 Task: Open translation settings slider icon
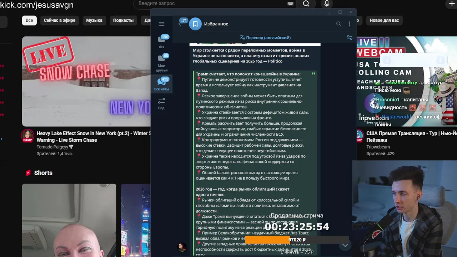(x=350, y=37)
